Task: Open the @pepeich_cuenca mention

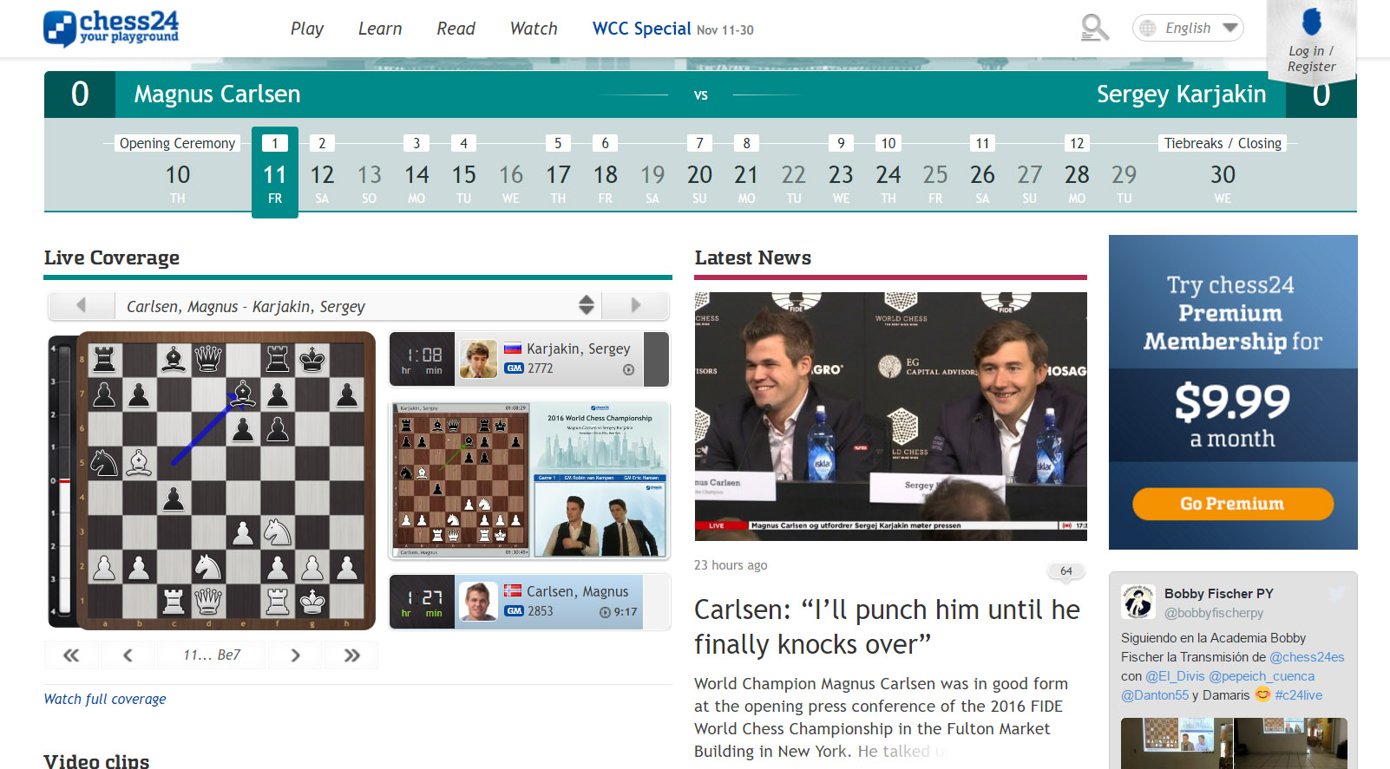Action: click(1262, 676)
